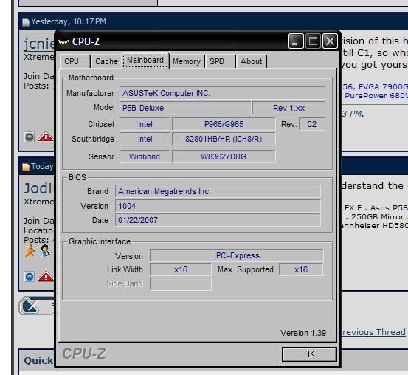Switch to the CPU tab

point(75,61)
